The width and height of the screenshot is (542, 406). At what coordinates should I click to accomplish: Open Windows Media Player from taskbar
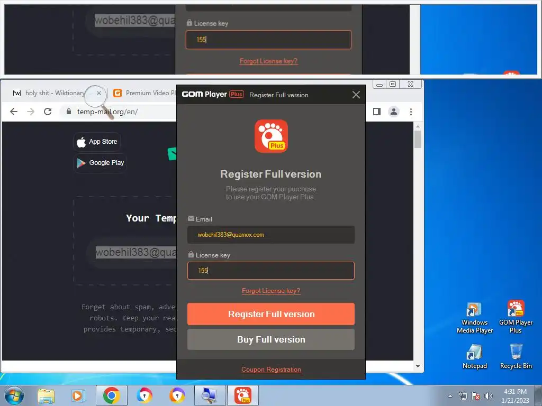pyautogui.click(x=78, y=395)
